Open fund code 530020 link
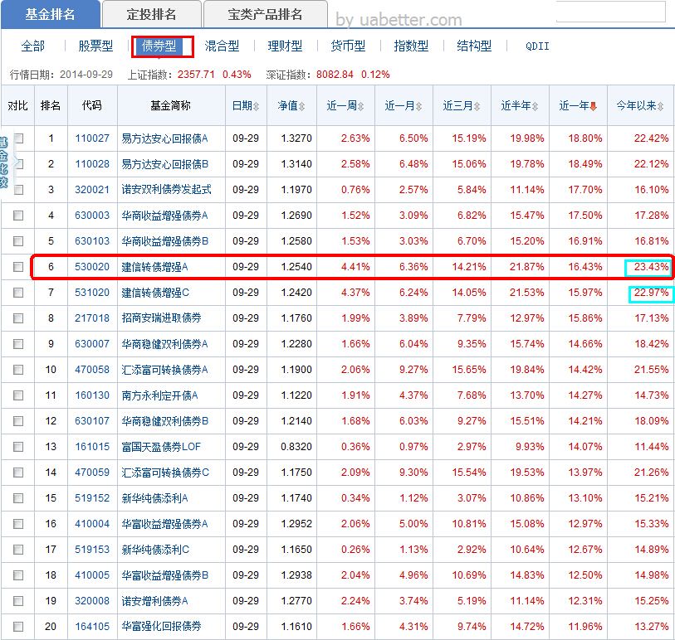Image resolution: width=675 pixels, height=640 pixels. click(x=92, y=267)
